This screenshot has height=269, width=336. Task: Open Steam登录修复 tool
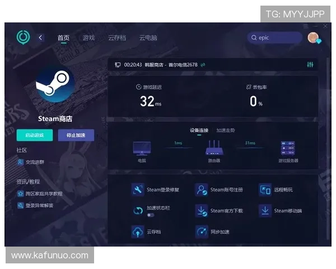pyautogui.click(x=155, y=190)
